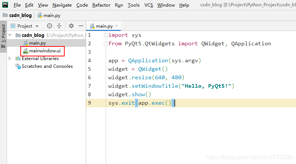
Task: Click the PyCharm logo icon in title bar
Action: 5,5
